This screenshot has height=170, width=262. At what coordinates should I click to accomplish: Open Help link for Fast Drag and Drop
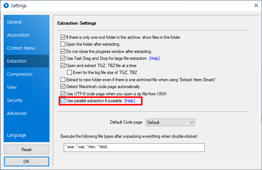[x=155, y=58]
